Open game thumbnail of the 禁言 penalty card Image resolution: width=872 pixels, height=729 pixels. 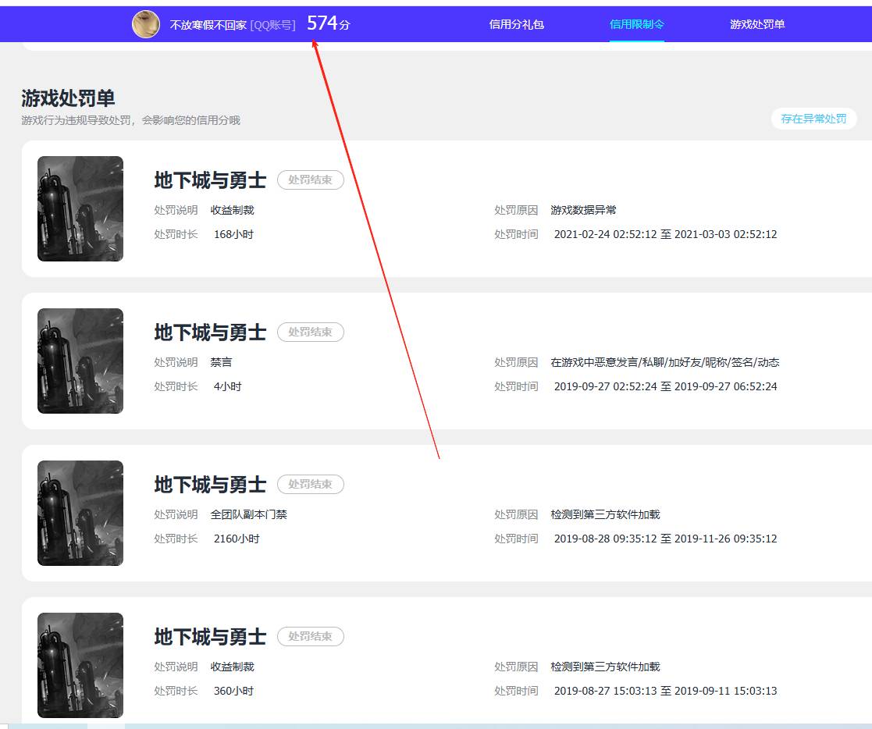80,361
